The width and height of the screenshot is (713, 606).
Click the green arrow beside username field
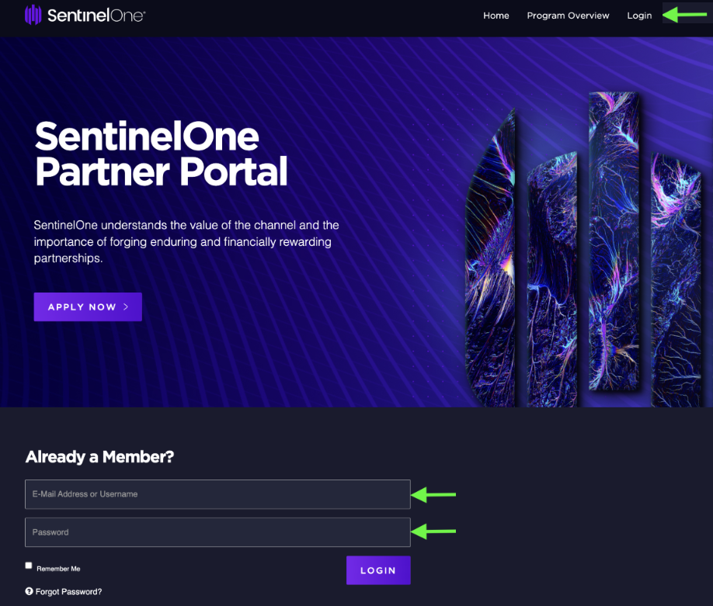[433, 495]
